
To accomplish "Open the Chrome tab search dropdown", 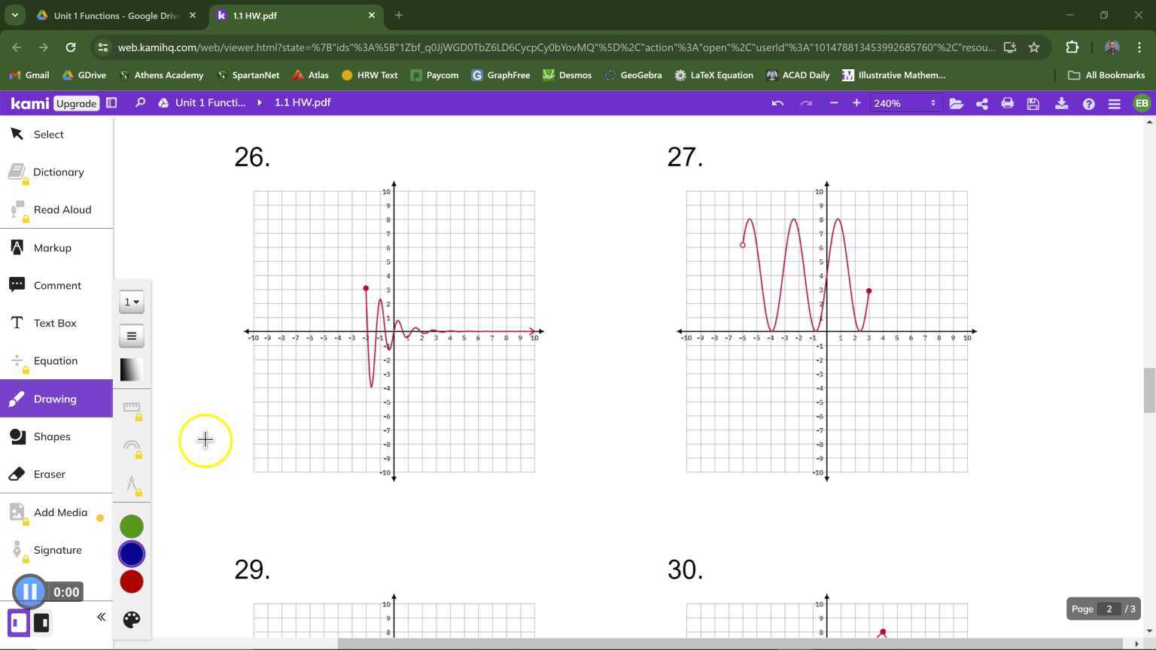I will pyautogui.click(x=14, y=15).
